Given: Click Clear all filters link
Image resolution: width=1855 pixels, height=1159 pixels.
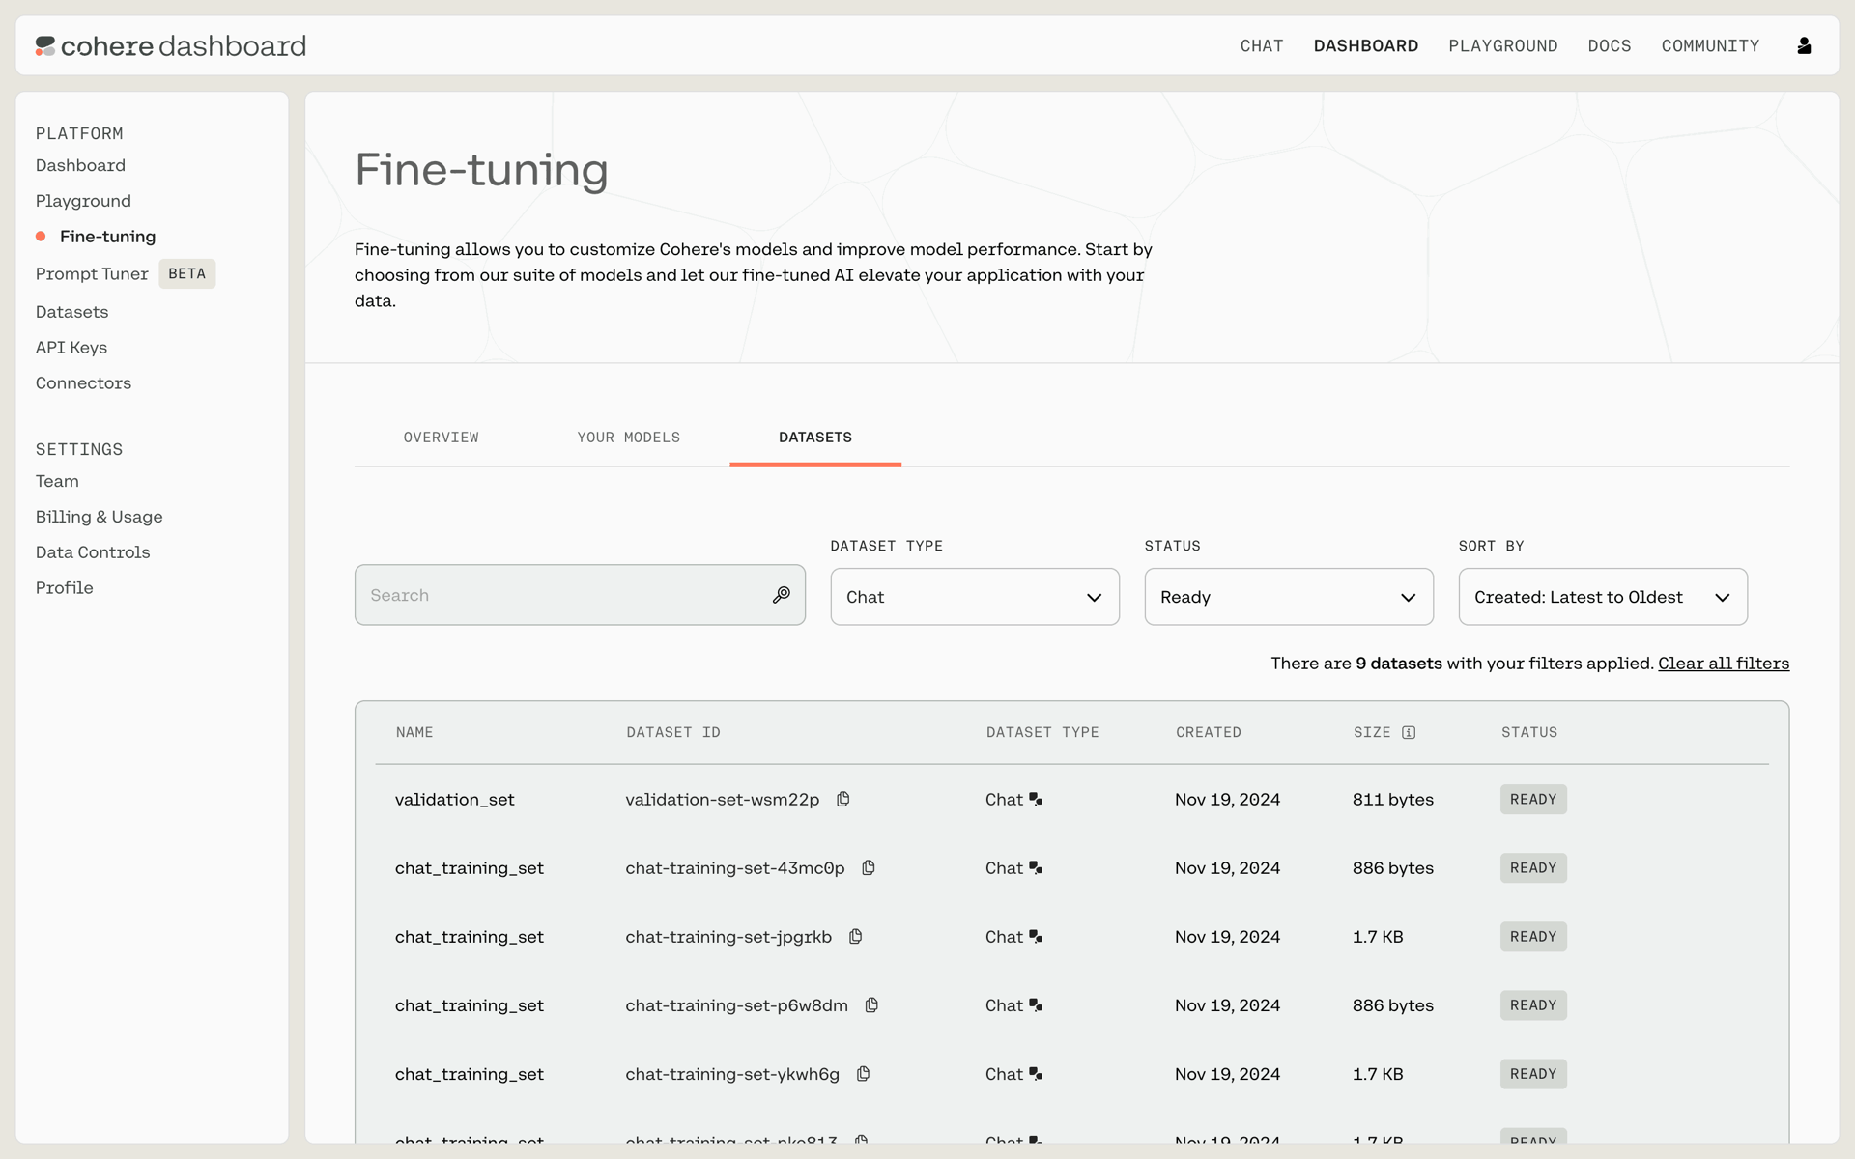Looking at the screenshot, I should pos(1724,663).
